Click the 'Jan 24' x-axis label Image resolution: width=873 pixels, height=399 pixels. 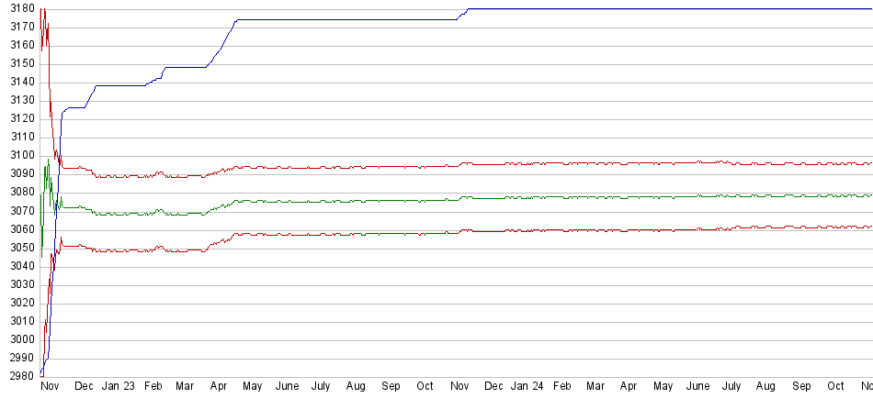(527, 387)
